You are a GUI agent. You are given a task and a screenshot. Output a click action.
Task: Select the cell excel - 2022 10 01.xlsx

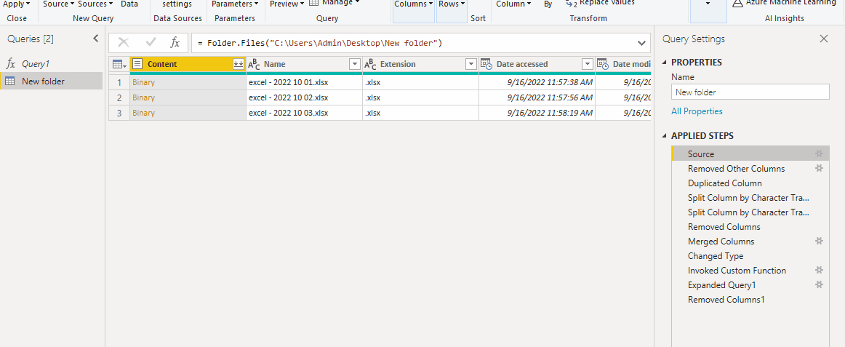305,82
